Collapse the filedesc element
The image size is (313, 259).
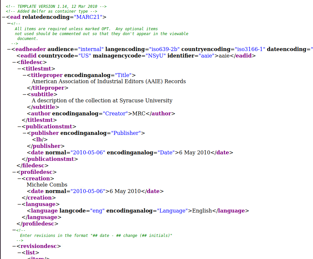pyautogui.click(x=14, y=62)
